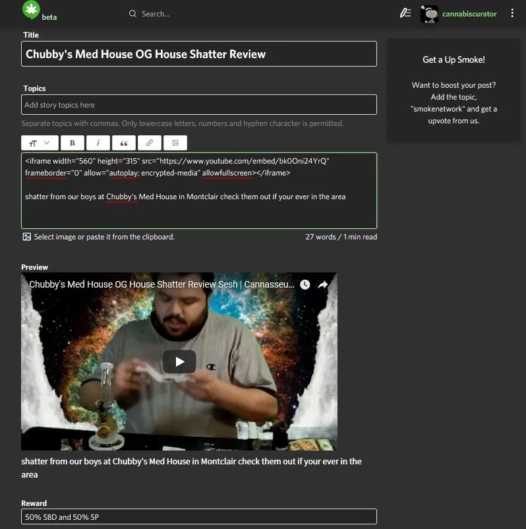
Task: Click the preview caption text below the video
Action: point(191,468)
